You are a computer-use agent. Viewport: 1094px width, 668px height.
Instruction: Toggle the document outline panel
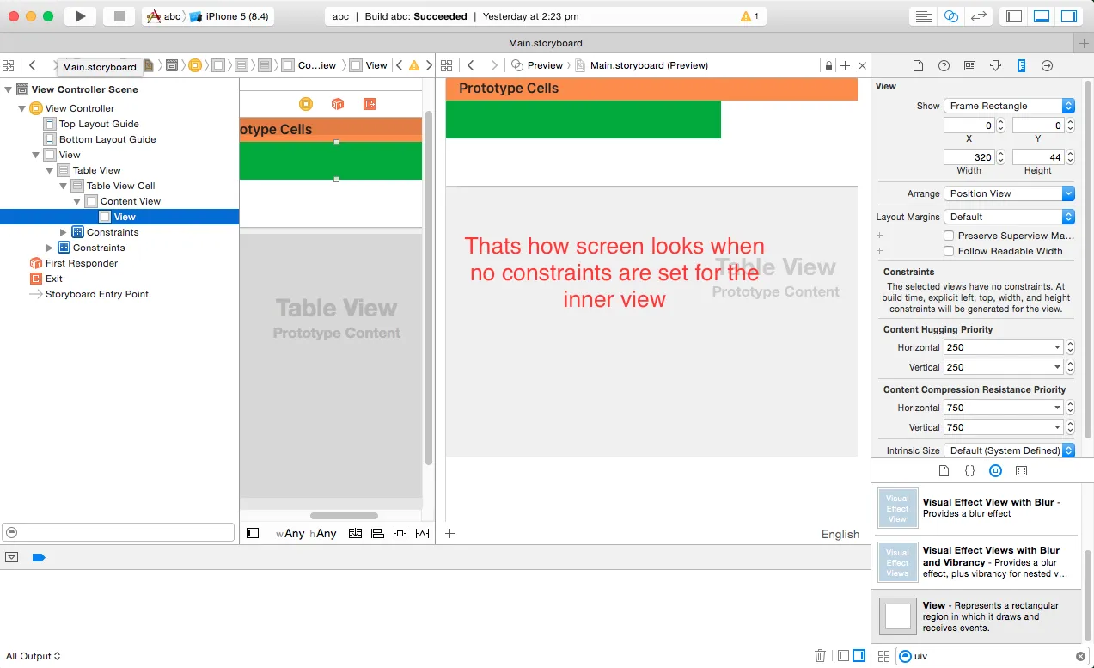tap(253, 533)
